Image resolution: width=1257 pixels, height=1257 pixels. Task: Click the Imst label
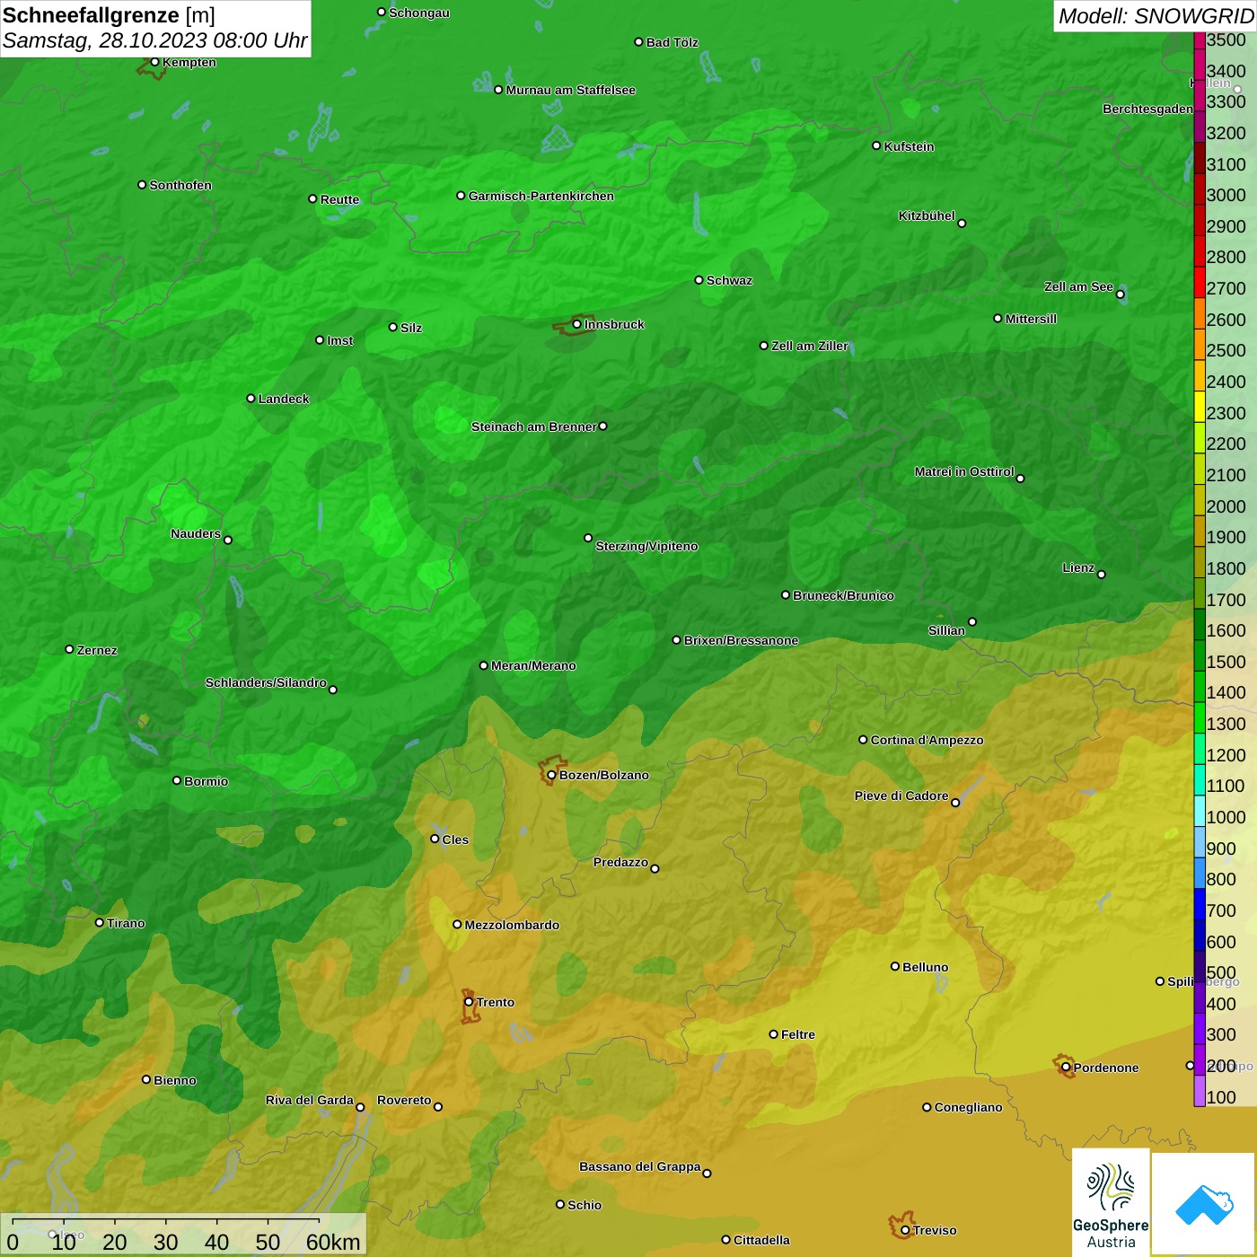pyautogui.click(x=340, y=340)
